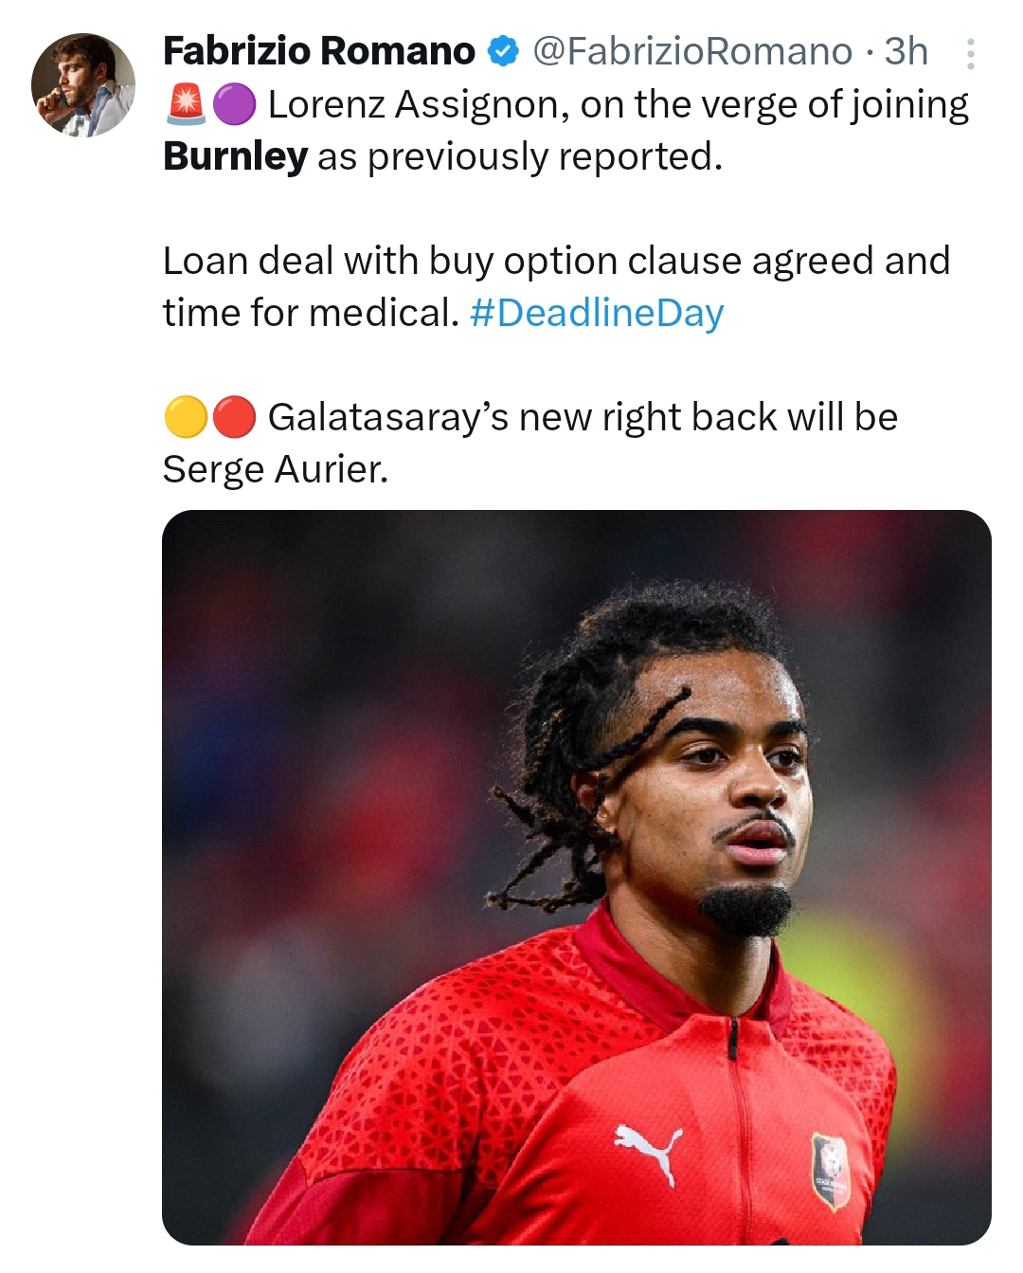Click the Serge Aurier text line

276,469
